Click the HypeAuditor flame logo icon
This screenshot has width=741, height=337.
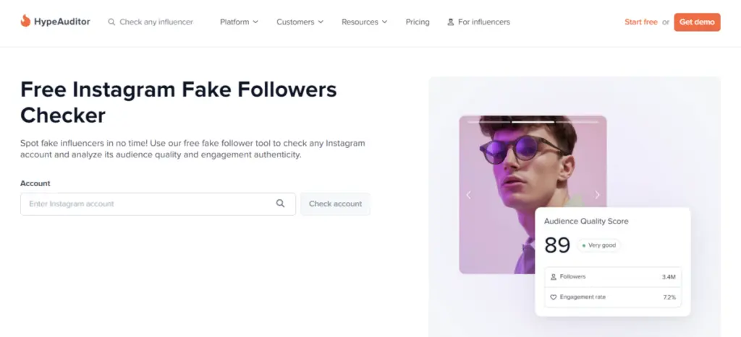point(25,22)
